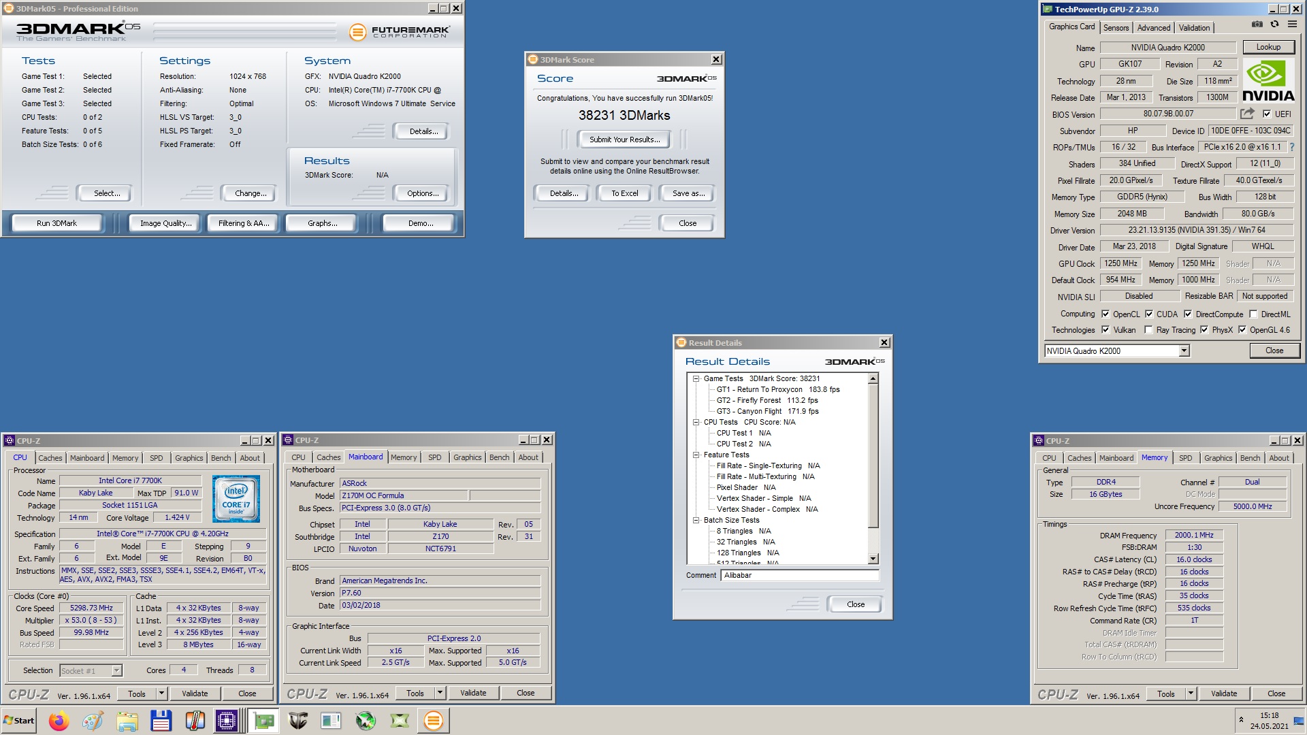Image resolution: width=1307 pixels, height=735 pixels.
Task: Collapse the Feature Tests tree node
Action: click(696, 455)
